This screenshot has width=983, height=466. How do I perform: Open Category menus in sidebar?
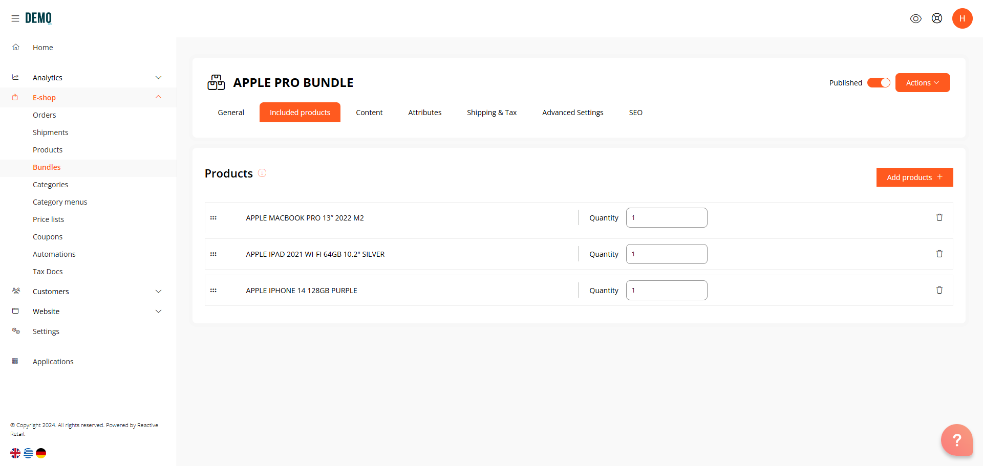coord(60,202)
